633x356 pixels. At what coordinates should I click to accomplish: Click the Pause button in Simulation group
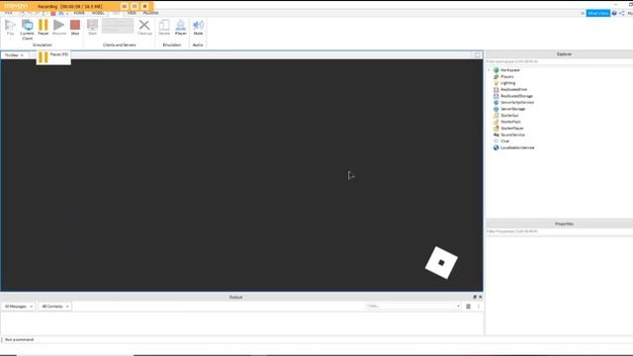tap(43, 27)
